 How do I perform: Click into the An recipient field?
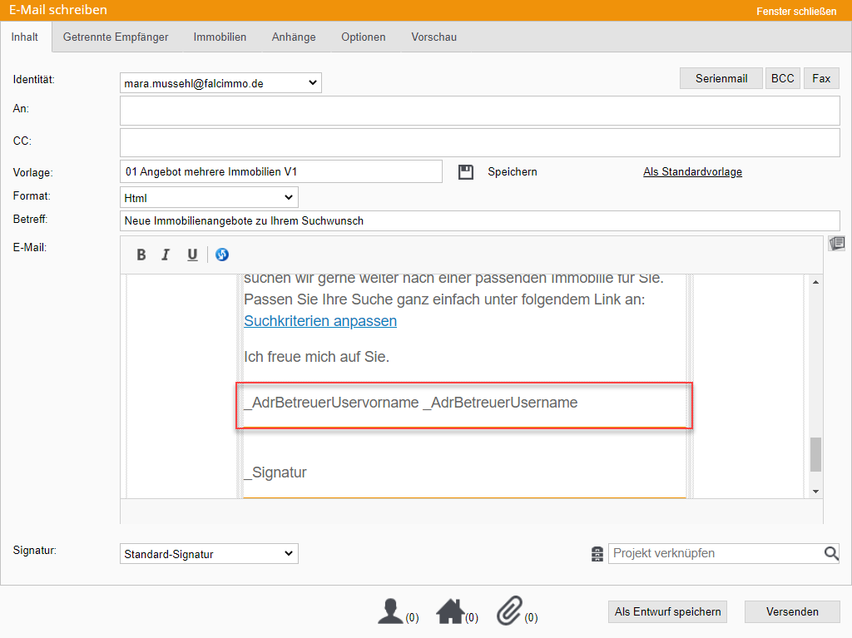click(479, 111)
